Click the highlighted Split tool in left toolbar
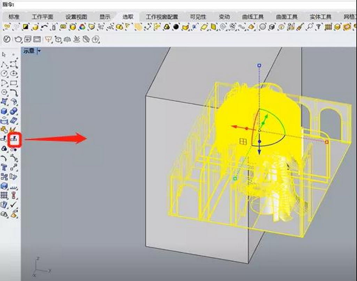Screen dimensions: 357x281 [x=15, y=139]
